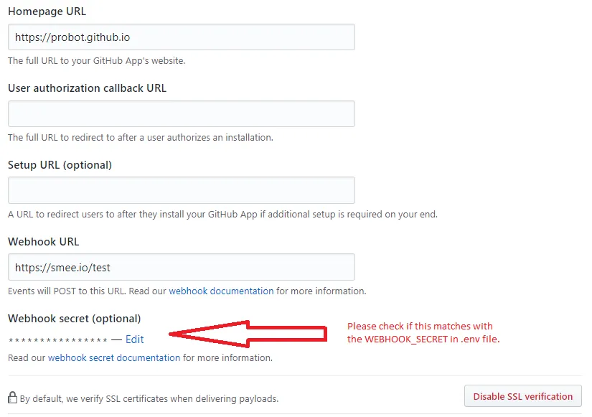592x417 pixels.
Task: Click the Homepage URL label
Action: click(47, 12)
